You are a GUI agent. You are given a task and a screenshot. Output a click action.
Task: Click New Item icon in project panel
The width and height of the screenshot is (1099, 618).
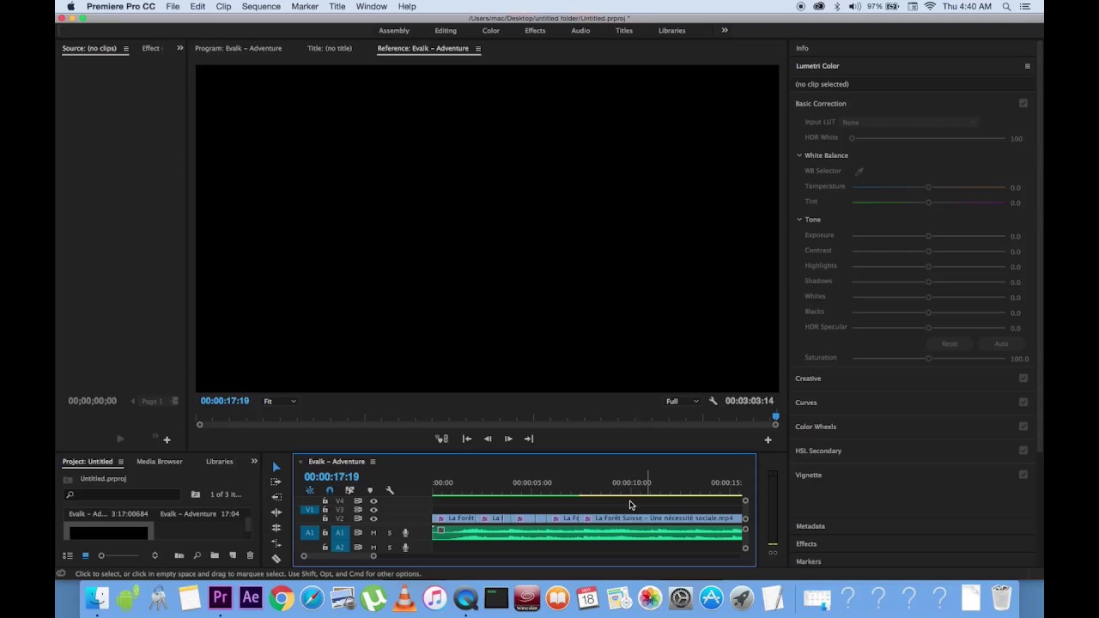(x=233, y=555)
